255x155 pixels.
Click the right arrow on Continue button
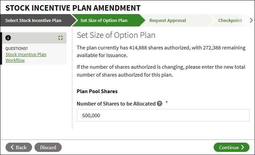243,147
